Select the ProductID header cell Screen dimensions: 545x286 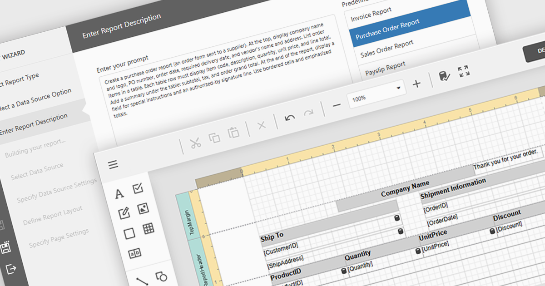point(286,274)
